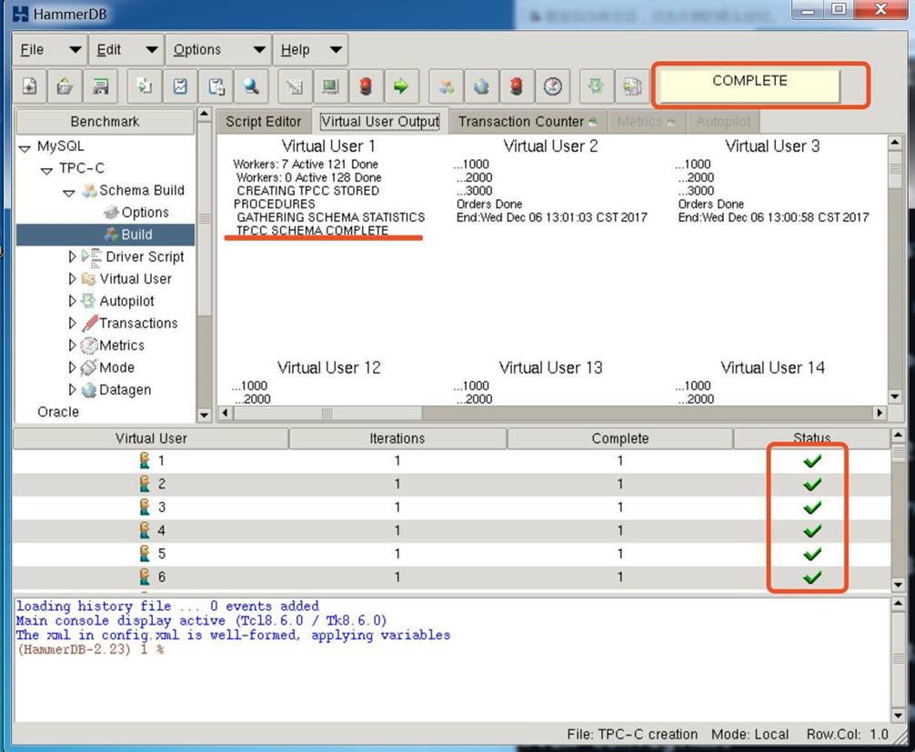The width and height of the screenshot is (915, 752).
Task: Click Virtual User 1 green checkmark status
Action: point(811,461)
